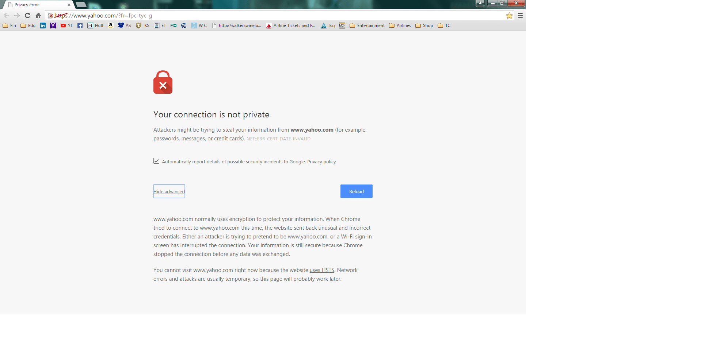Viewport: 701px width, 338px height.
Task: Click the Reload button
Action: tap(356, 191)
